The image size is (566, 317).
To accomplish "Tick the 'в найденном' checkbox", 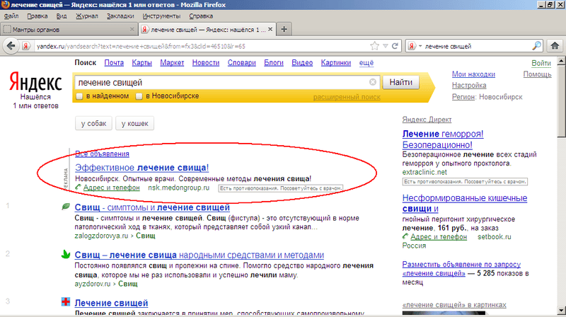I will coord(79,96).
